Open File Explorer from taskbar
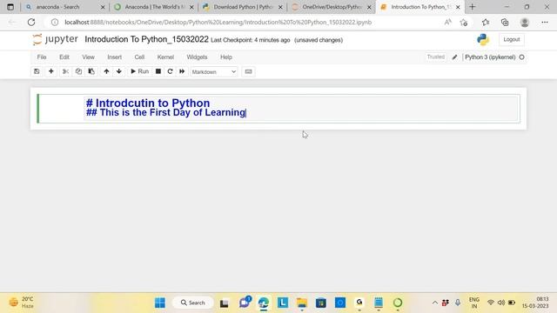Screen dimensions: 557x313 click(x=302, y=303)
